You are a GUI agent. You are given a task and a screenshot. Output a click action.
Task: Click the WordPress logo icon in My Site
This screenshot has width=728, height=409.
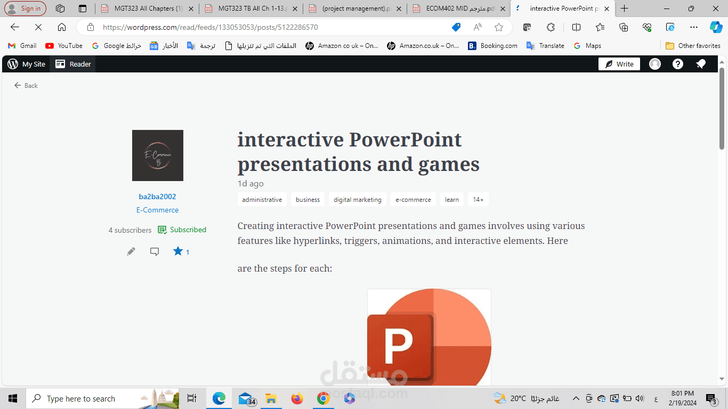pyautogui.click(x=13, y=64)
